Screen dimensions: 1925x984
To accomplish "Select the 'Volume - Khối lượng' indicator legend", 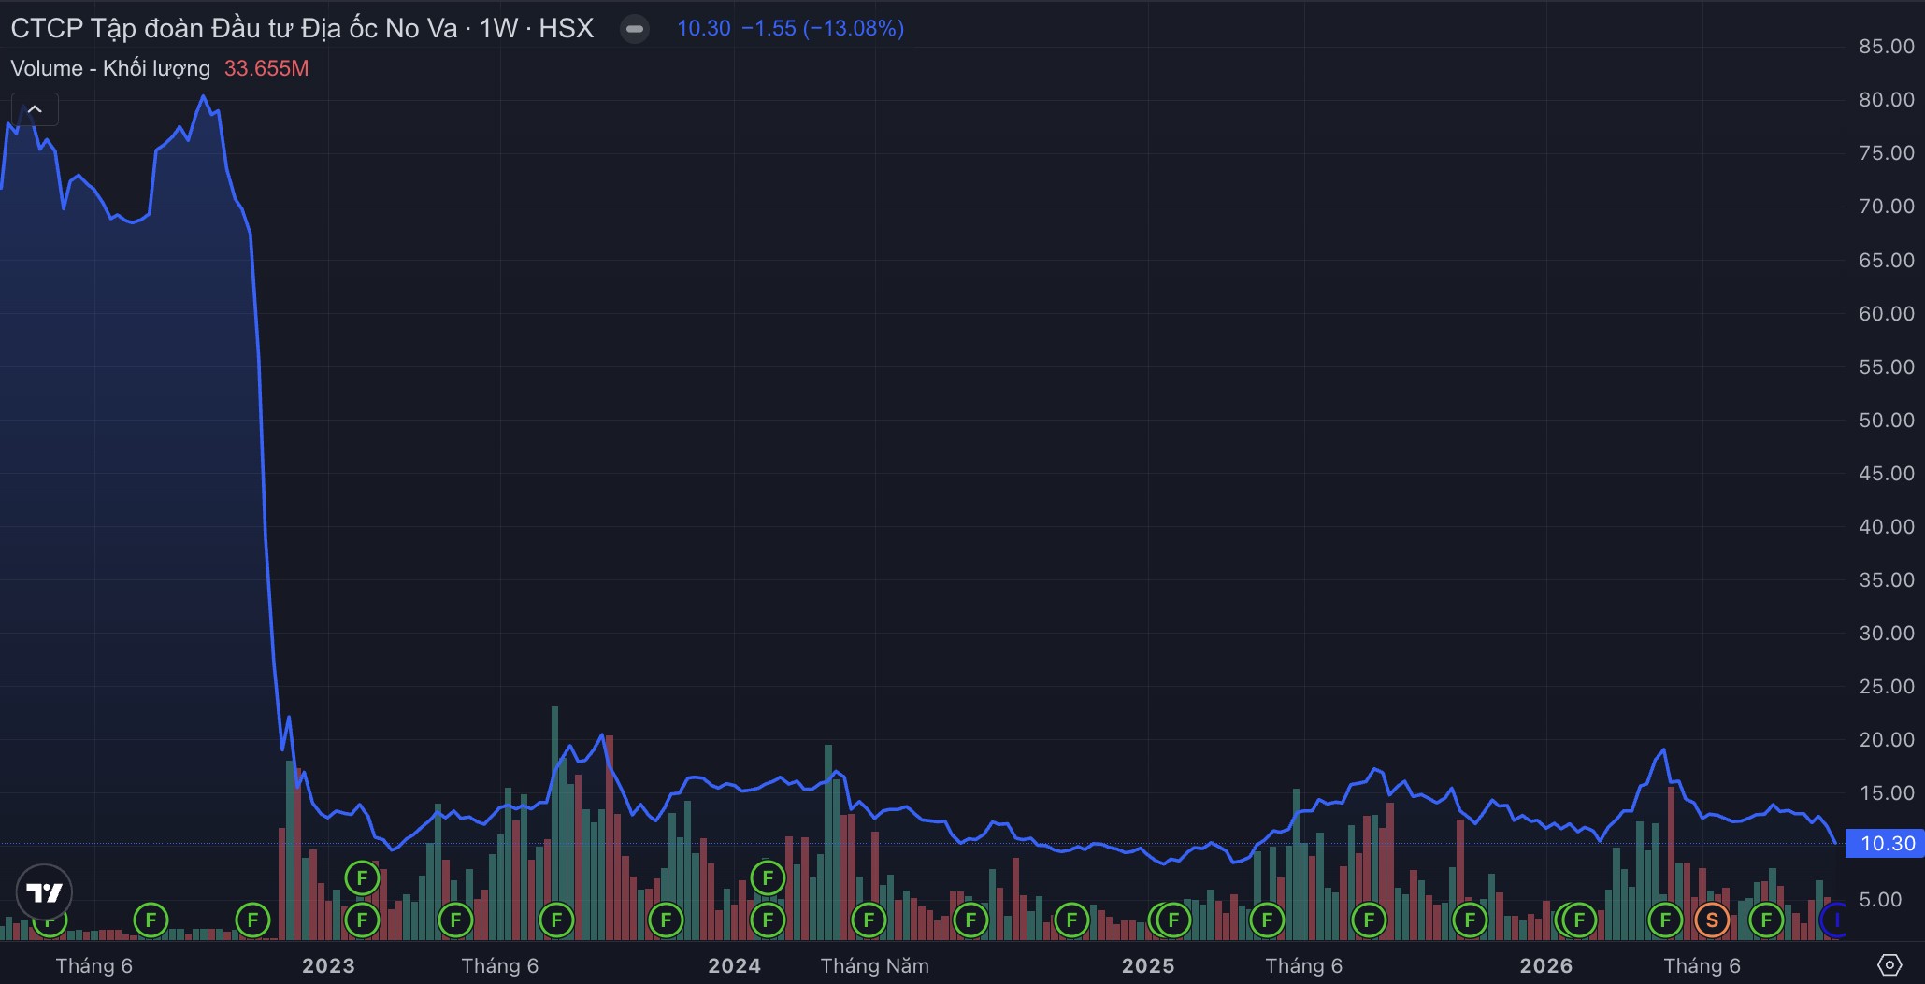I will [x=110, y=68].
